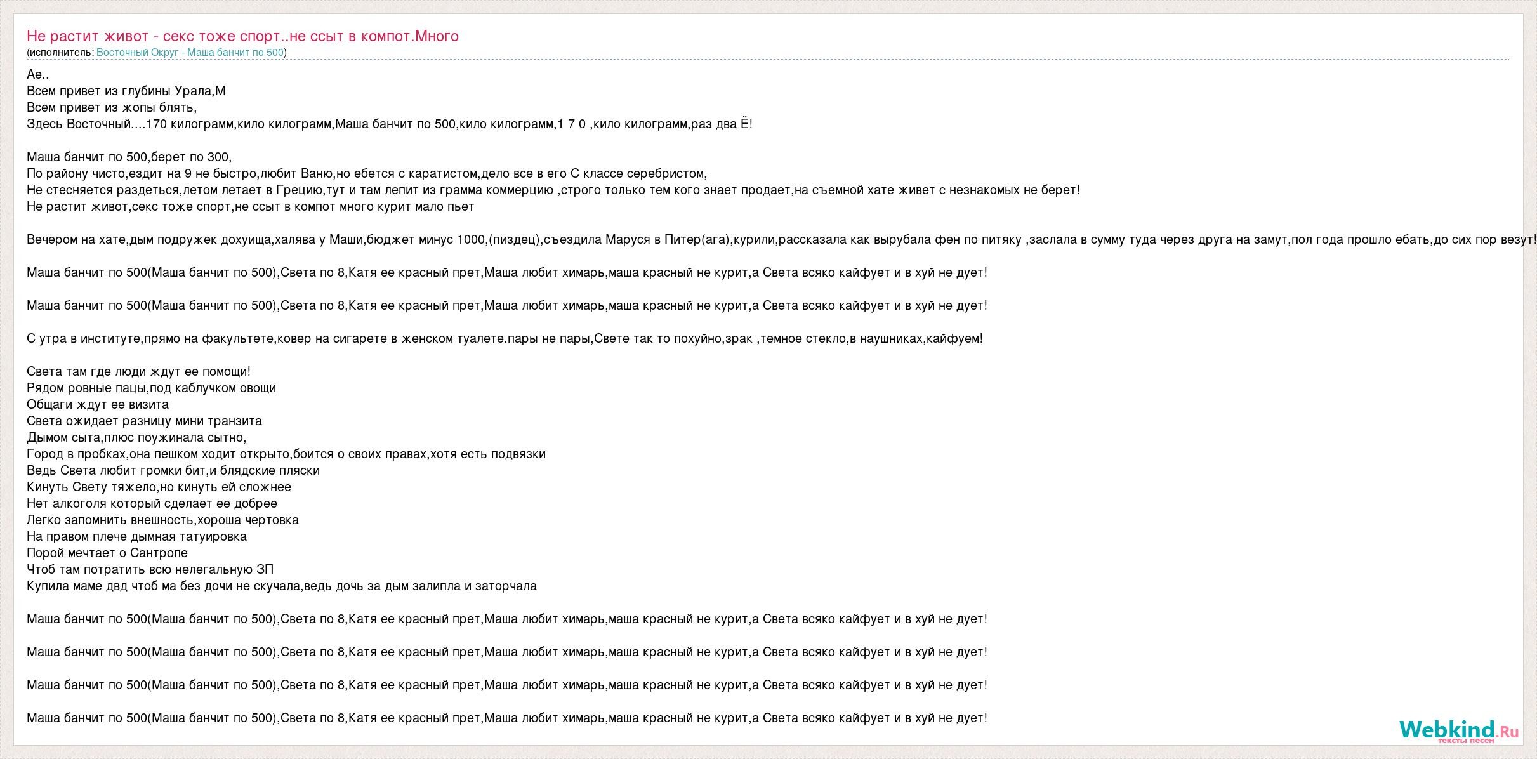Click line beginning 'По району чисто'

[x=367, y=173]
